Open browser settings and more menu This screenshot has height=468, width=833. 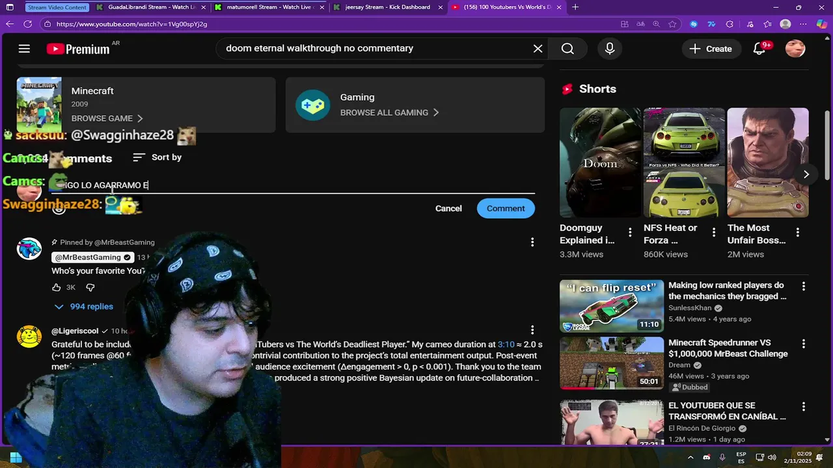click(804, 24)
